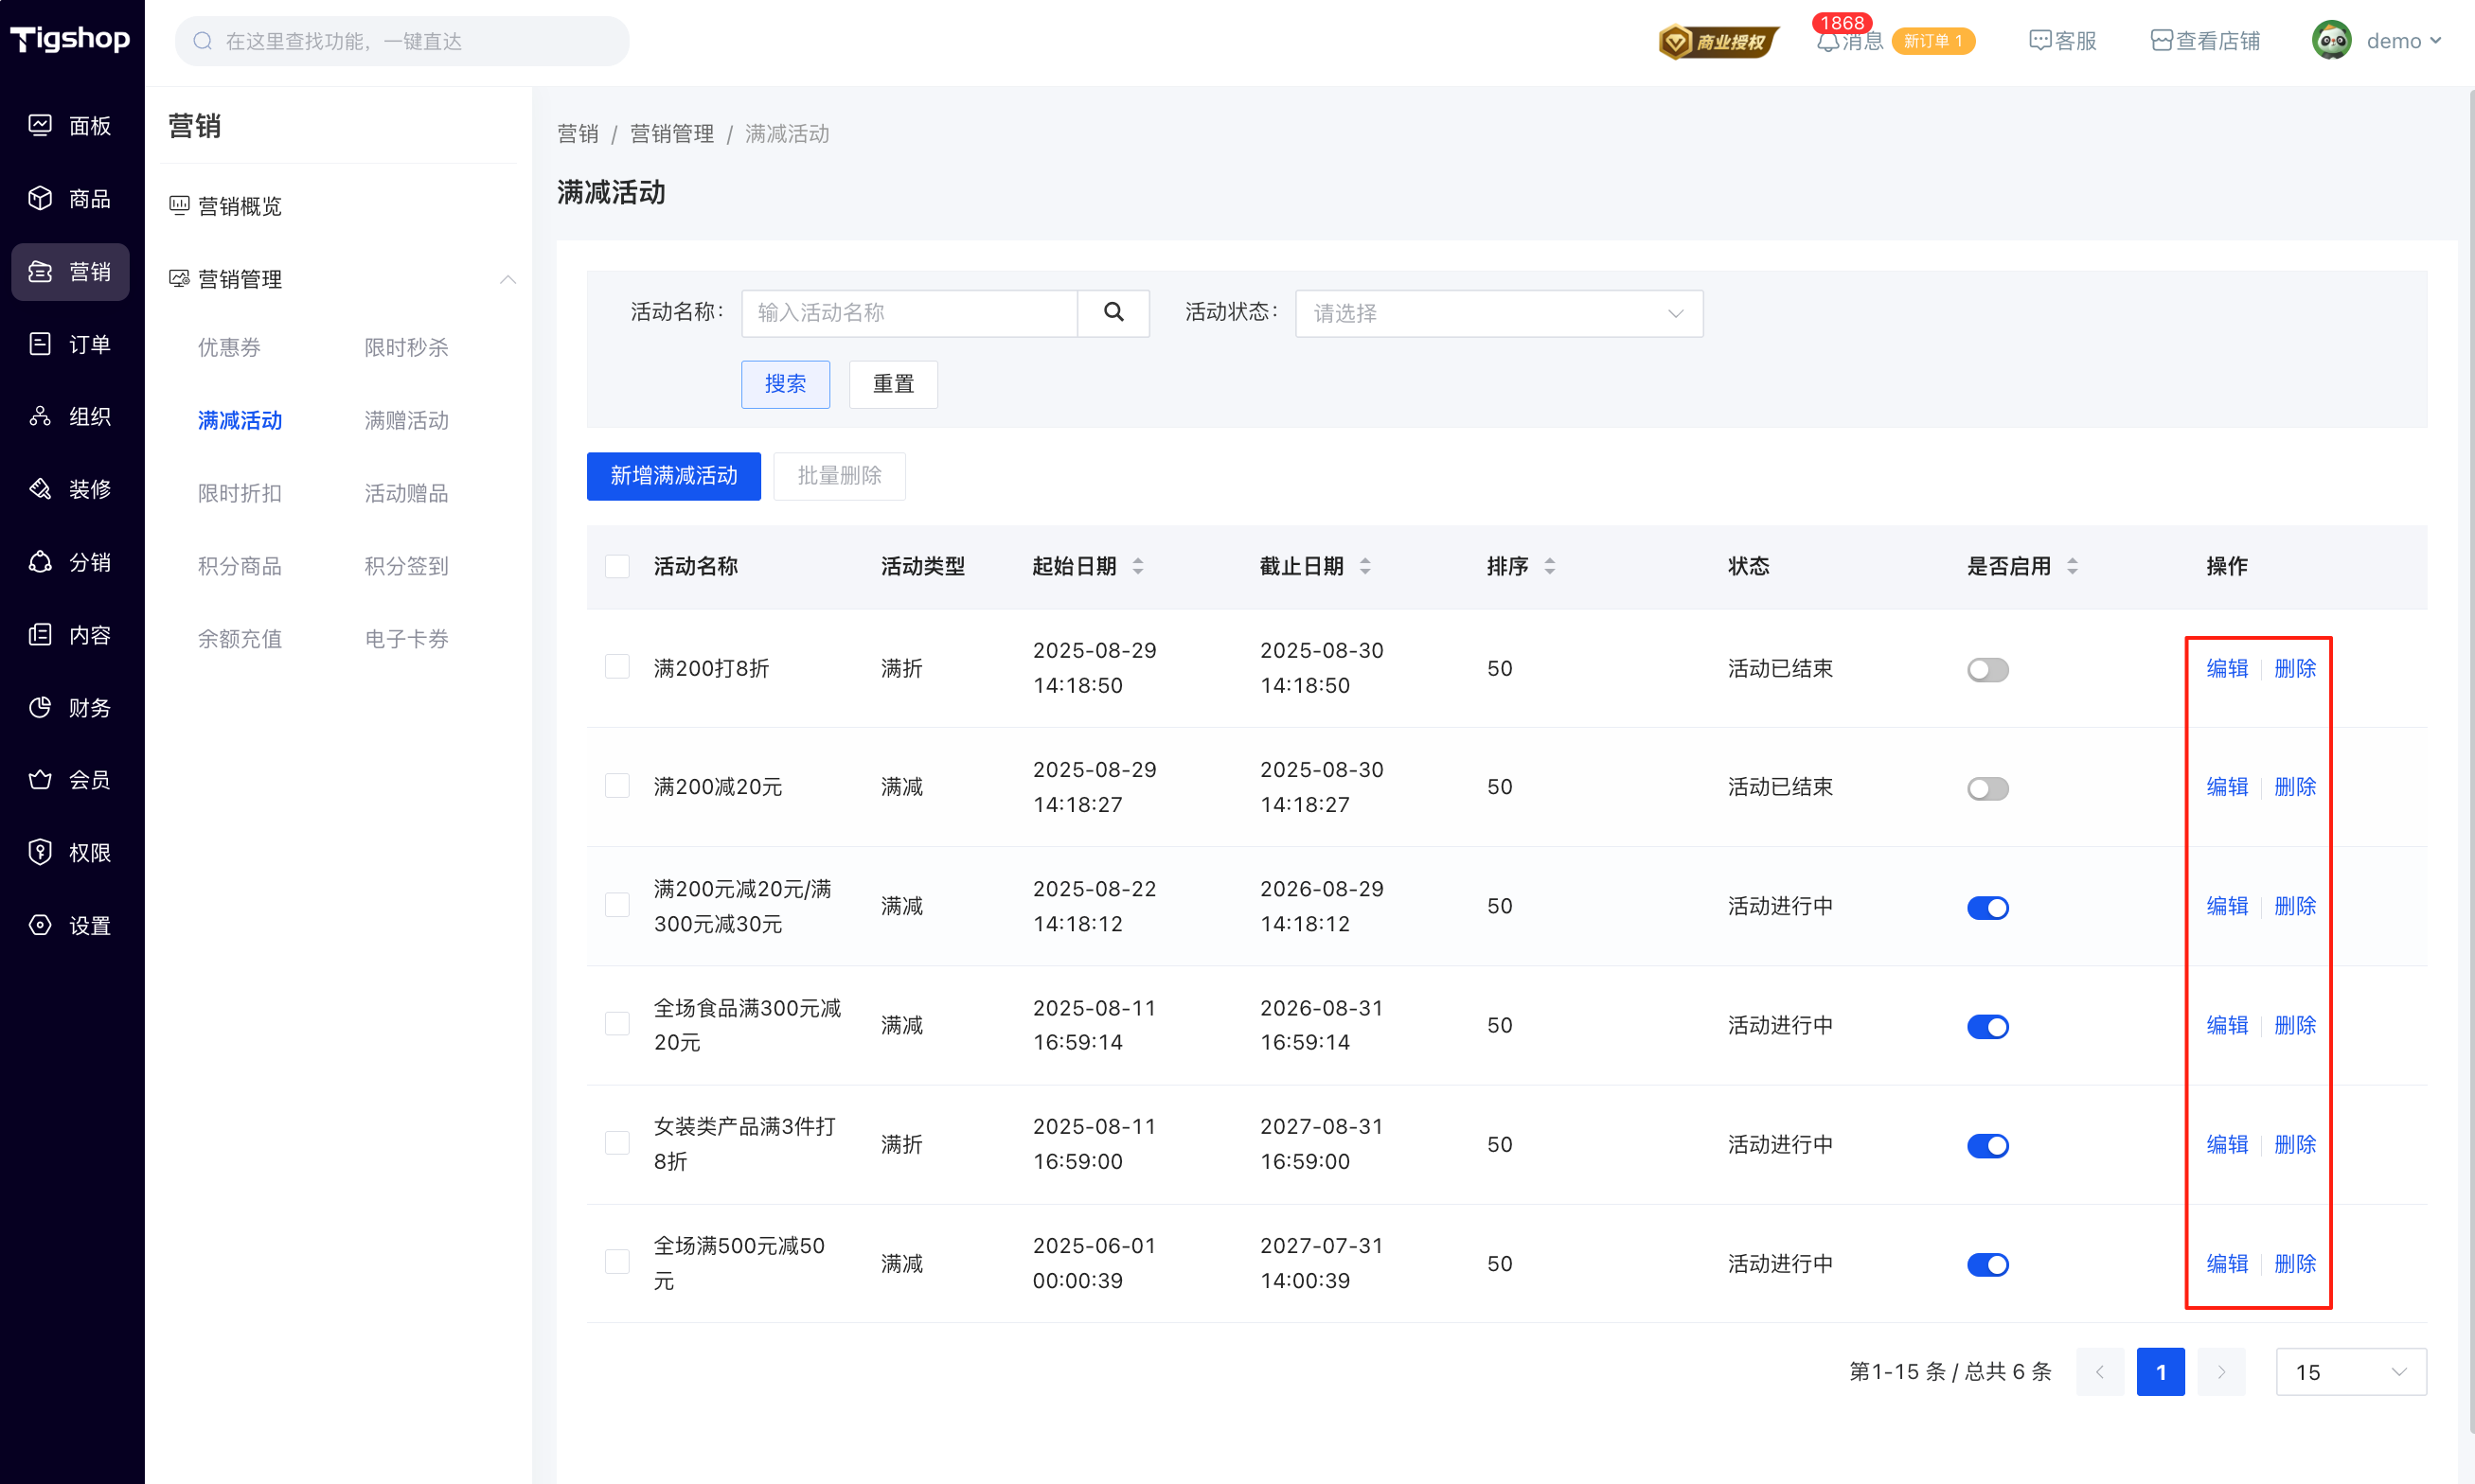
Task: Open the 活动状态 status dropdown
Action: point(1498,314)
